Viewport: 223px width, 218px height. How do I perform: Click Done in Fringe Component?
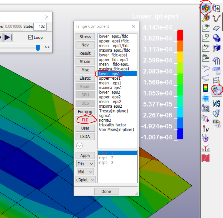pos(106,191)
